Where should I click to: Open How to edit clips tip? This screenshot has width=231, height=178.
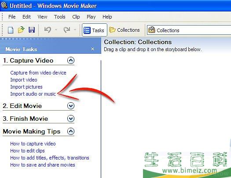tap(27, 151)
